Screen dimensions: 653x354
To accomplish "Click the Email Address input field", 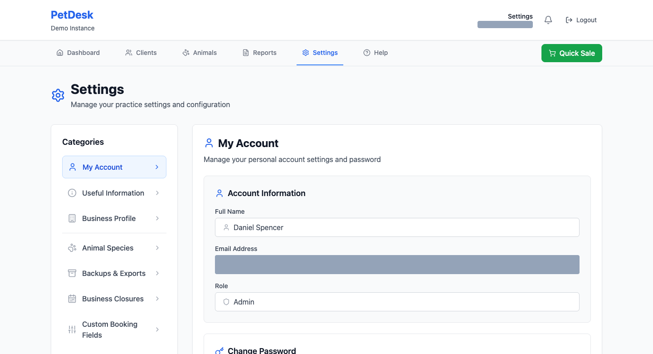I will tap(397, 265).
